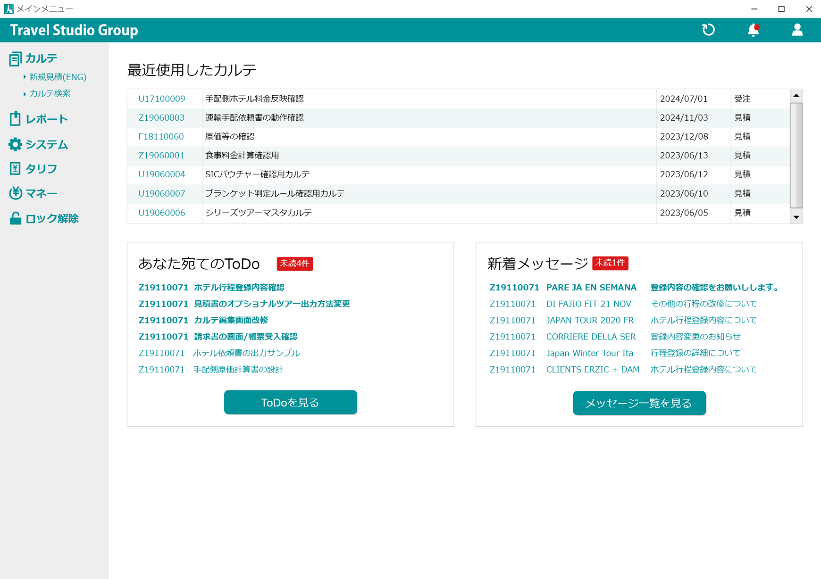
Task: Open karte U19060004 link
Action: pos(162,174)
